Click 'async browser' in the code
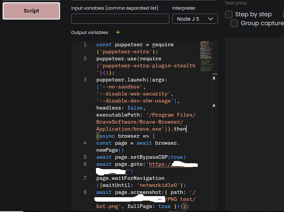 [x=119, y=136]
